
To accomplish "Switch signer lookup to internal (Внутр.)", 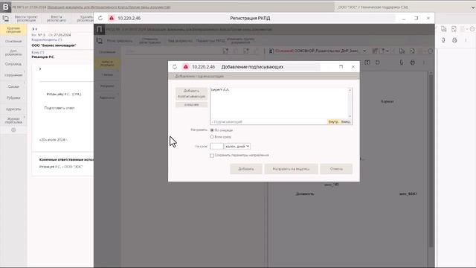I will point(333,122).
